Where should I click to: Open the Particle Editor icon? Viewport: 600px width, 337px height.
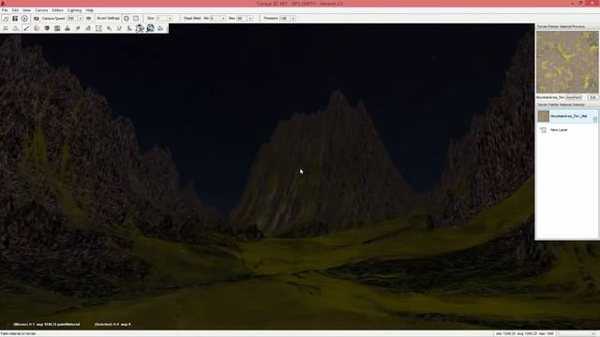coord(109,28)
